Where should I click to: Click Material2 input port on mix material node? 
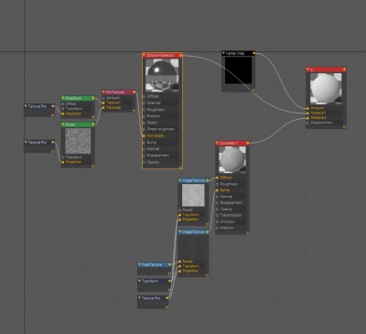tap(308, 118)
